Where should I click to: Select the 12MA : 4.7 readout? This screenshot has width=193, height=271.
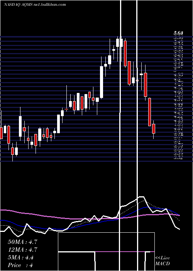[22, 250]
